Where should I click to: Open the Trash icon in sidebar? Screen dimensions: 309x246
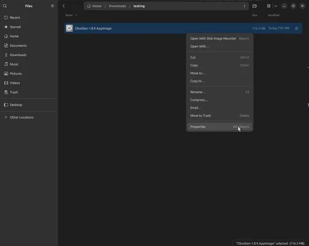(x=6, y=92)
